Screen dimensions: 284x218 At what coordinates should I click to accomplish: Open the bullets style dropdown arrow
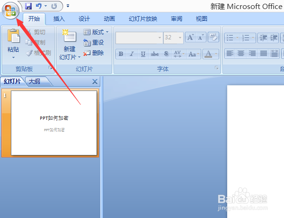click(x=237, y=38)
